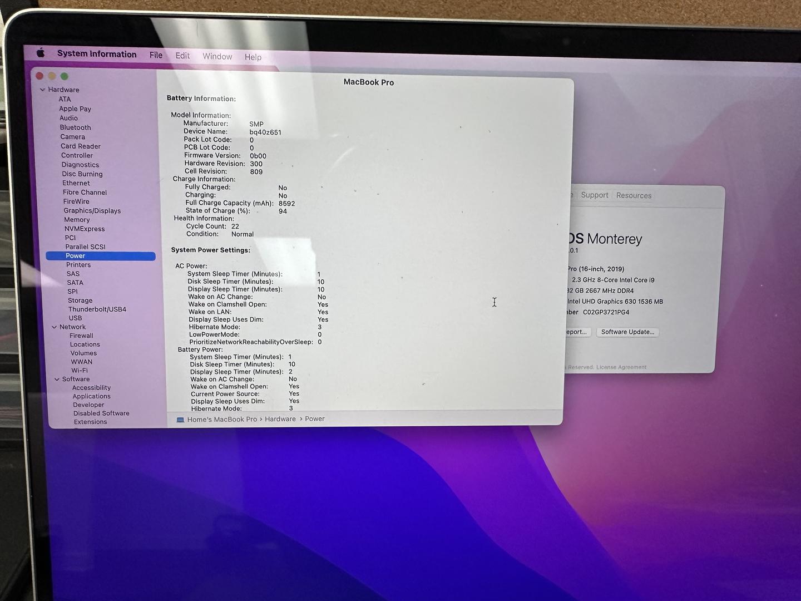Image resolution: width=801 pixels, height=601 pixels.
Task: Select Developer under Software
Action: 88,405
